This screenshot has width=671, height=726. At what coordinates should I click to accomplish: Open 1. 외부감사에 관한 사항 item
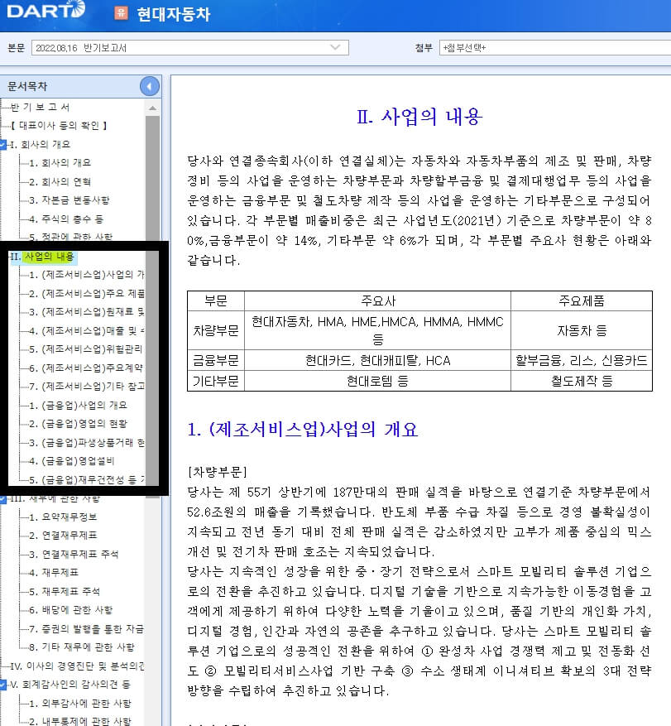tap(80, 704)
